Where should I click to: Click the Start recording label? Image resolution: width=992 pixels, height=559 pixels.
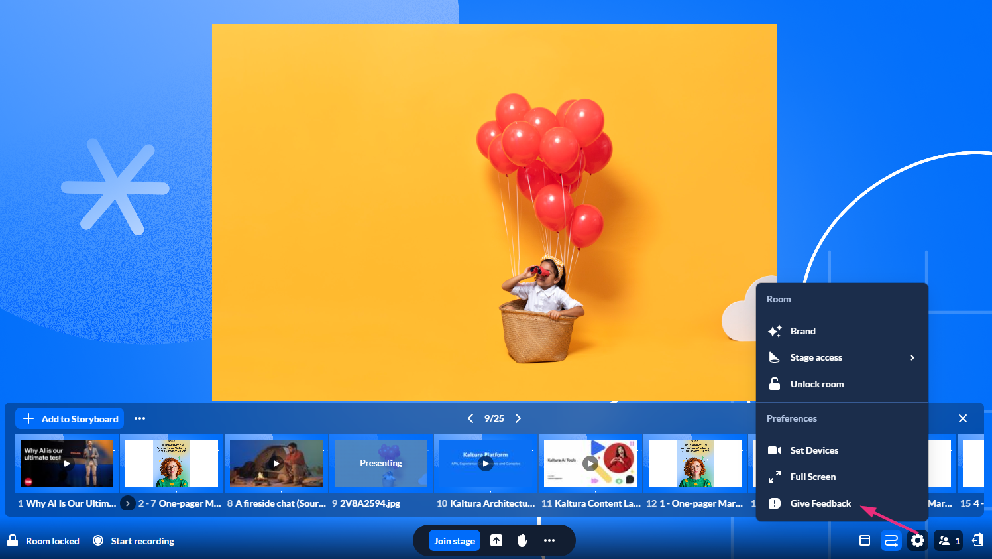click(x=142, y=541)
